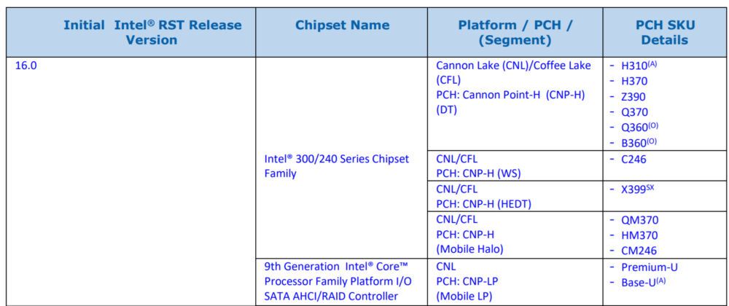
Task: Click the "Initial Intel RST Release Version" header
Action: click(152, 33)
